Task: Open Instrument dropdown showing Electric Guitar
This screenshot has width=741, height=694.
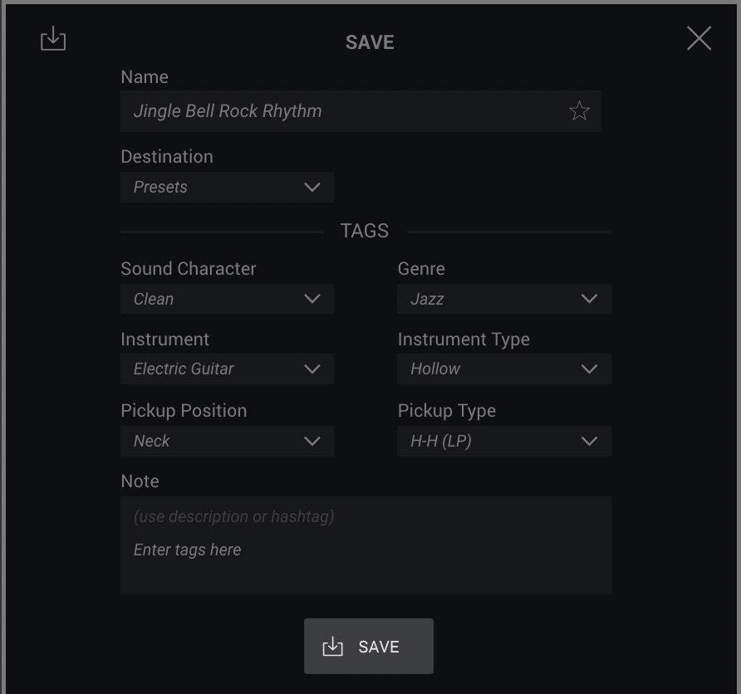Action: pos(227,369)
